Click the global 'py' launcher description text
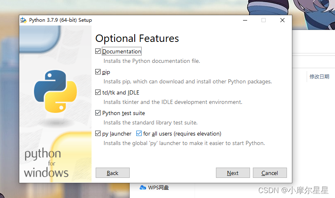The width and height of the screenshot is (335, 198). [184, 143]
